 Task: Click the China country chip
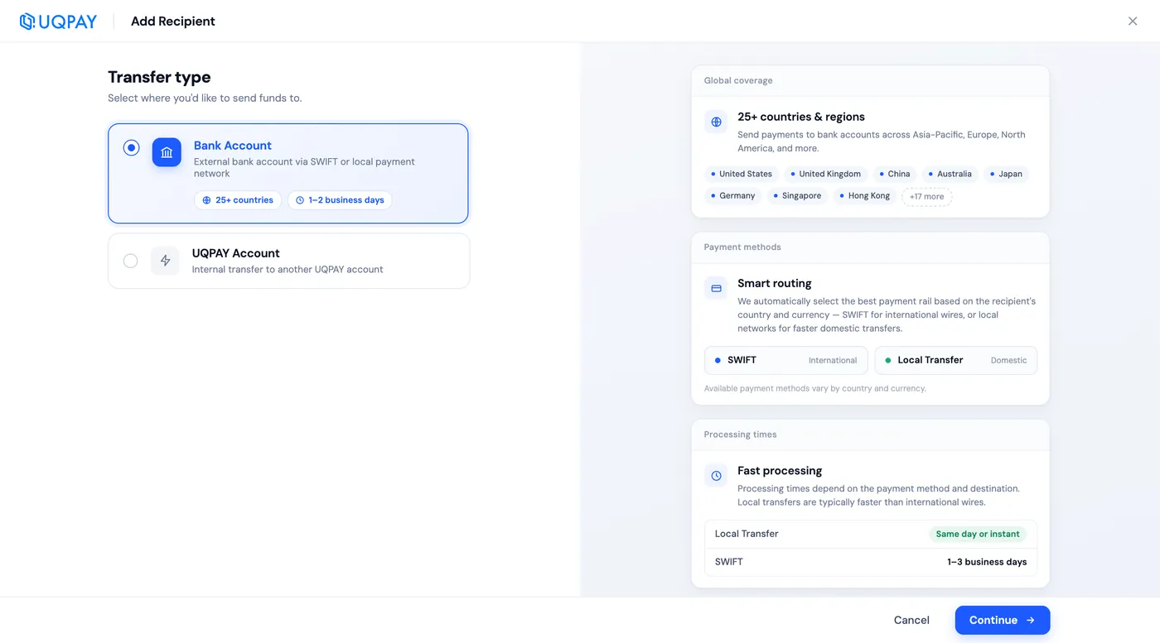click(894, 174)
